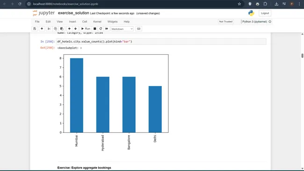Viewport: 304px width, 171px height.
Task: Click the Out[258] output prompt
Action: pyautogui.click(x=48, y=48)
